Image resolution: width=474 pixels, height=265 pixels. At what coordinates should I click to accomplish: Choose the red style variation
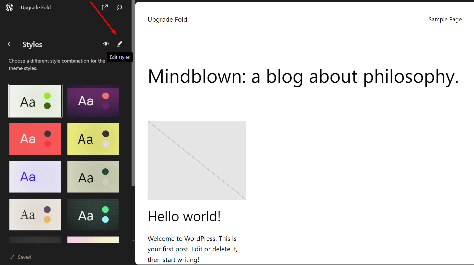(x=35, y=139)
